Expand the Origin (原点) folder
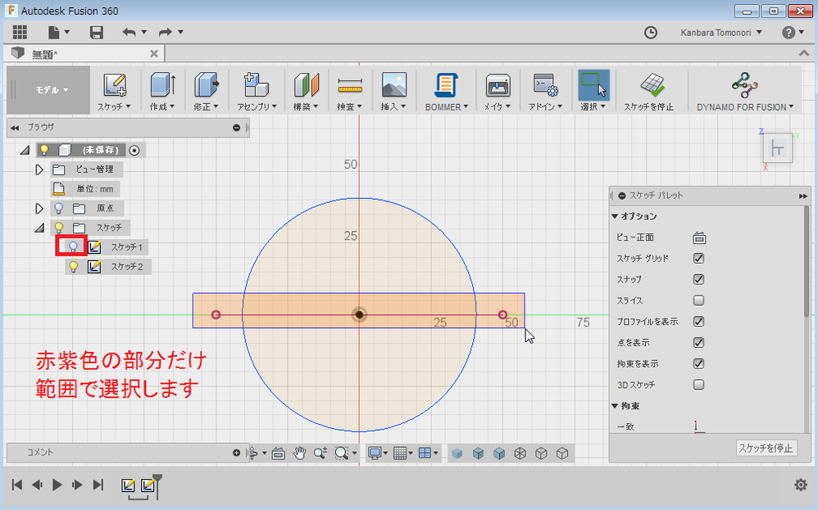The width and height of the screenshot is (818, 510). click(x=39, y=209)
